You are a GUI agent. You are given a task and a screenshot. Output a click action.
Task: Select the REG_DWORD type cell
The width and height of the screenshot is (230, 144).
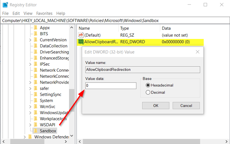(x=133, y=42)
